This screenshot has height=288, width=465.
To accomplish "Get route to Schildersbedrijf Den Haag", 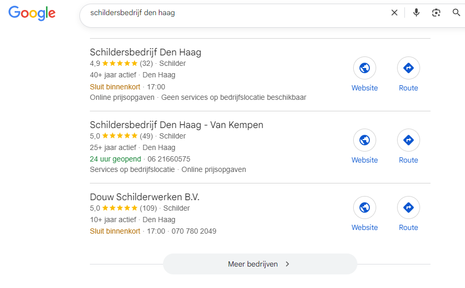I will pos(409,68).
